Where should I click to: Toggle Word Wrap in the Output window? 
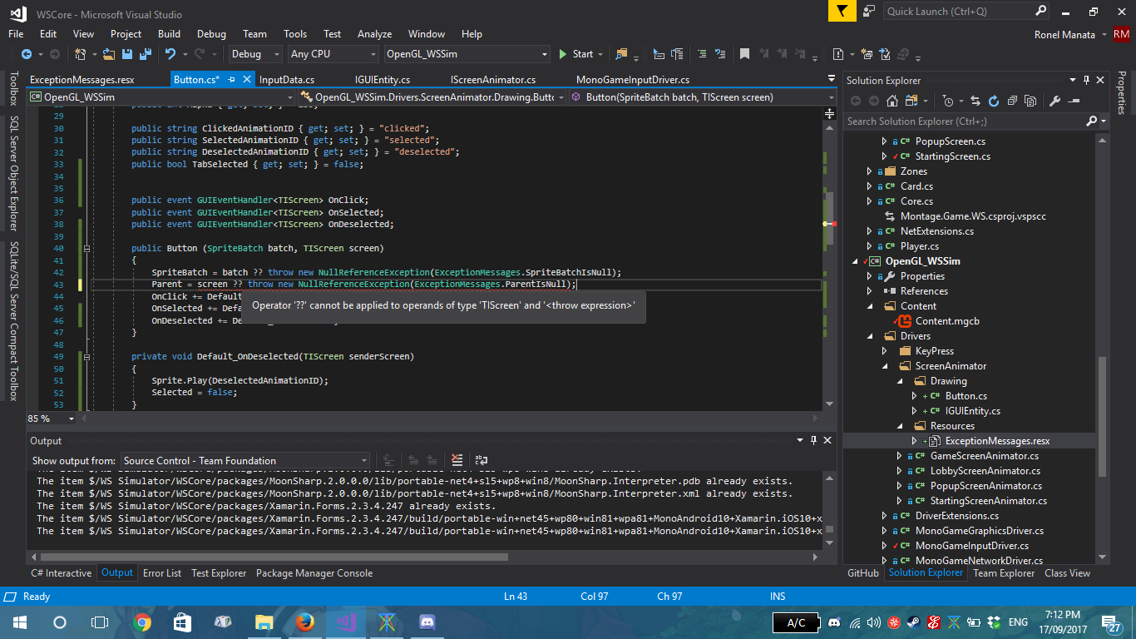coord(481,459)
